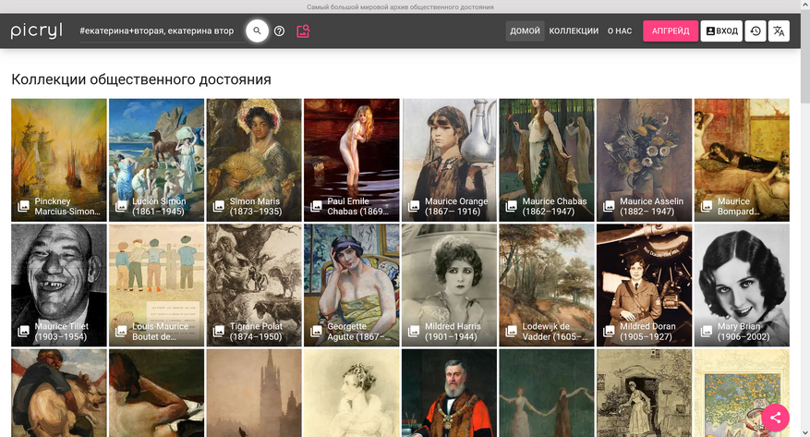This screenshot has width=810, height=437.
Task: Click collection icon on Georgette Agutte card
Action: tap(316, 331)
